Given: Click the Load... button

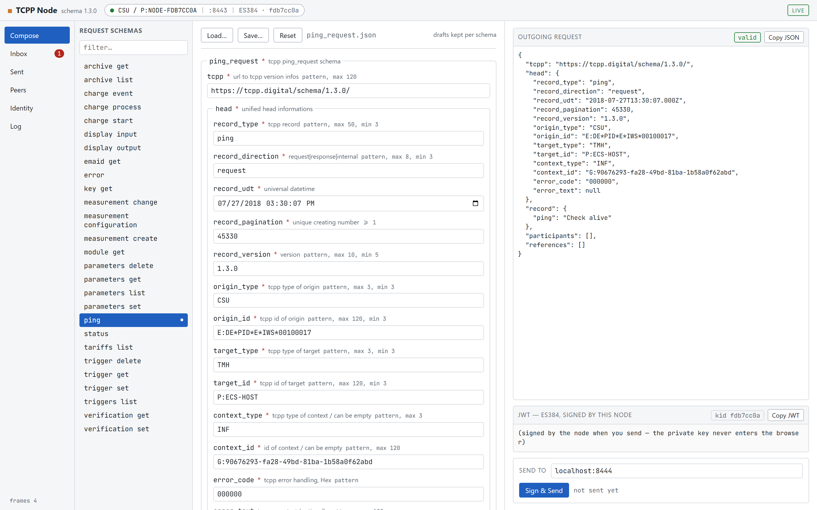Looking at the screenshot, I should (x=217, y=35).
